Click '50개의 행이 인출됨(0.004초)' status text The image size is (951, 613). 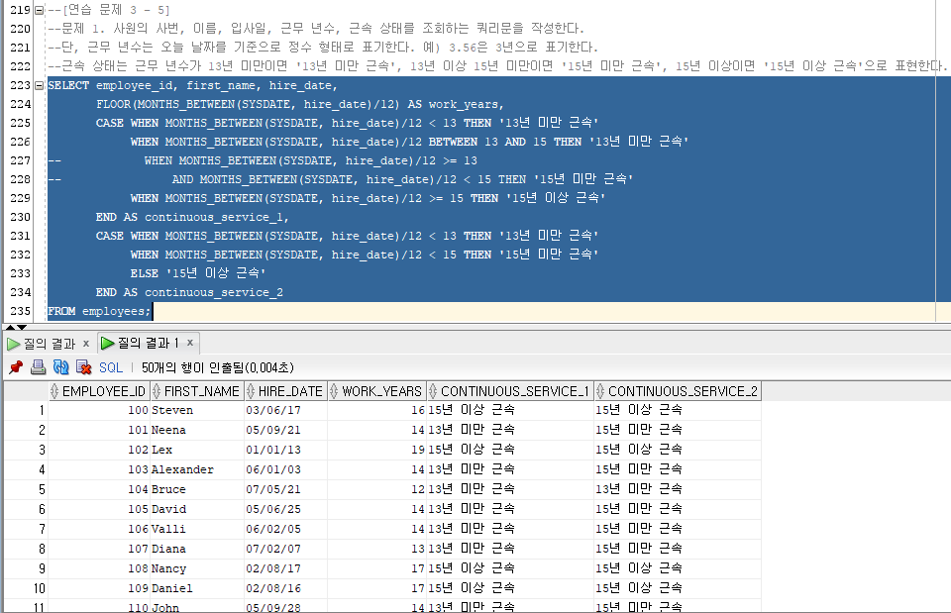[218, 367]
